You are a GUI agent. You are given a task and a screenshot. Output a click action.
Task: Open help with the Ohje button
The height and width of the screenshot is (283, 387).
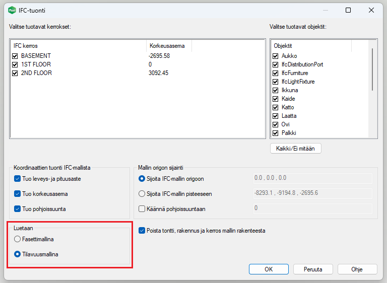tap(357, 269)
